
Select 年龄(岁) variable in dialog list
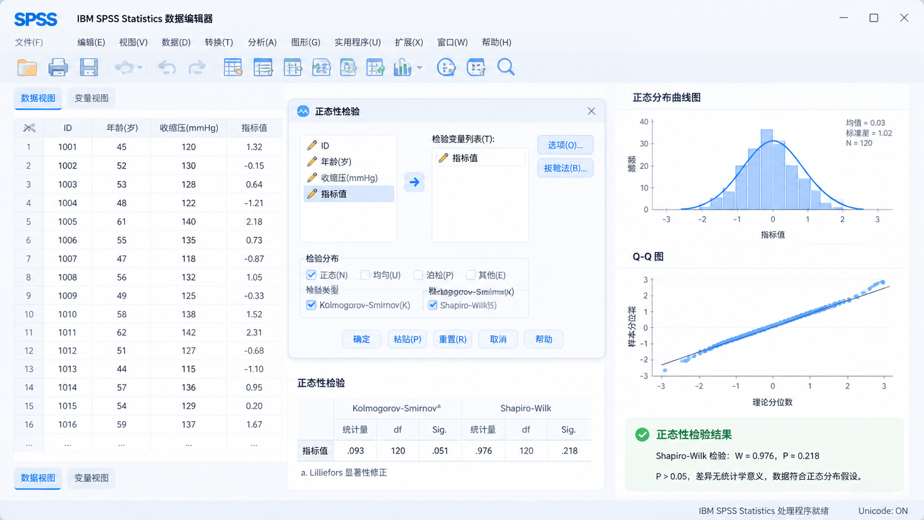click(349, 161)
